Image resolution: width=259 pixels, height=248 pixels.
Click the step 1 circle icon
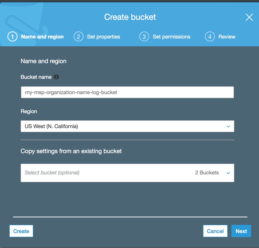tap(12, 37)
